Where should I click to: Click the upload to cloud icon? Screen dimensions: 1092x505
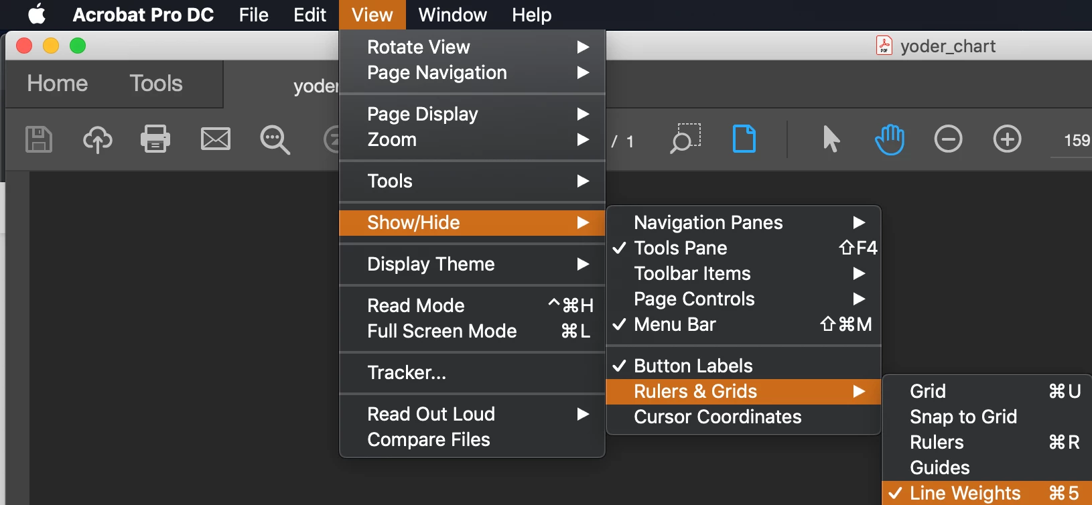pyautogui.click(x=98, y=139)
